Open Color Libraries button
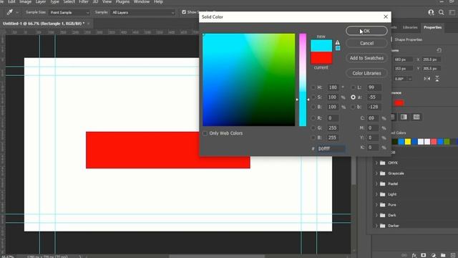Screen dimensions: 458x258 (x=366, y=73)
